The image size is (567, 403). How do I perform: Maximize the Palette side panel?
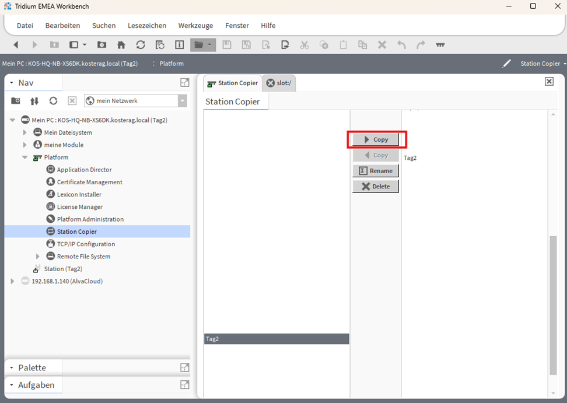pos(185,367)
